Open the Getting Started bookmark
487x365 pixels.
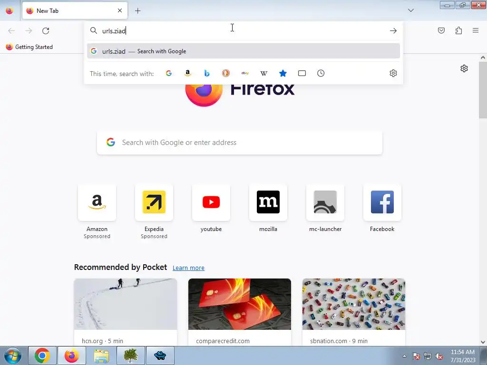tap(29, 47)
